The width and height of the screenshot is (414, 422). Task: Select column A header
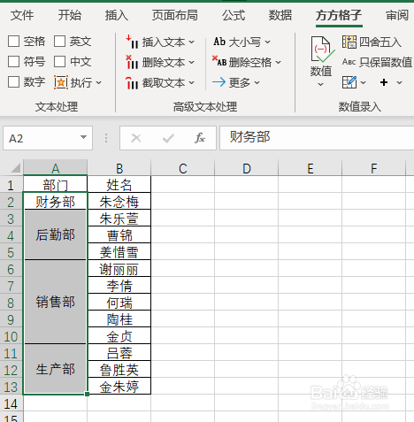56,168
